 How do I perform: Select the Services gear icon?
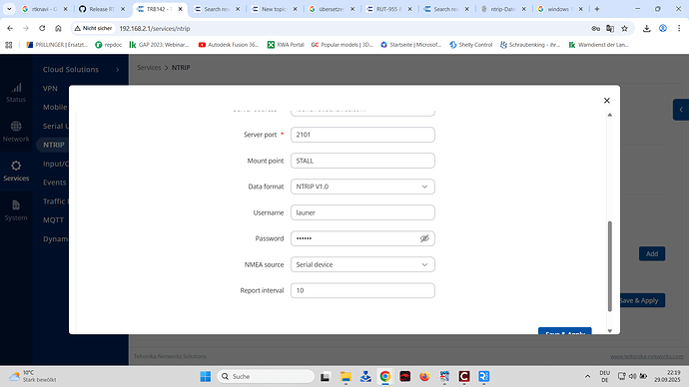click(16, 171)
